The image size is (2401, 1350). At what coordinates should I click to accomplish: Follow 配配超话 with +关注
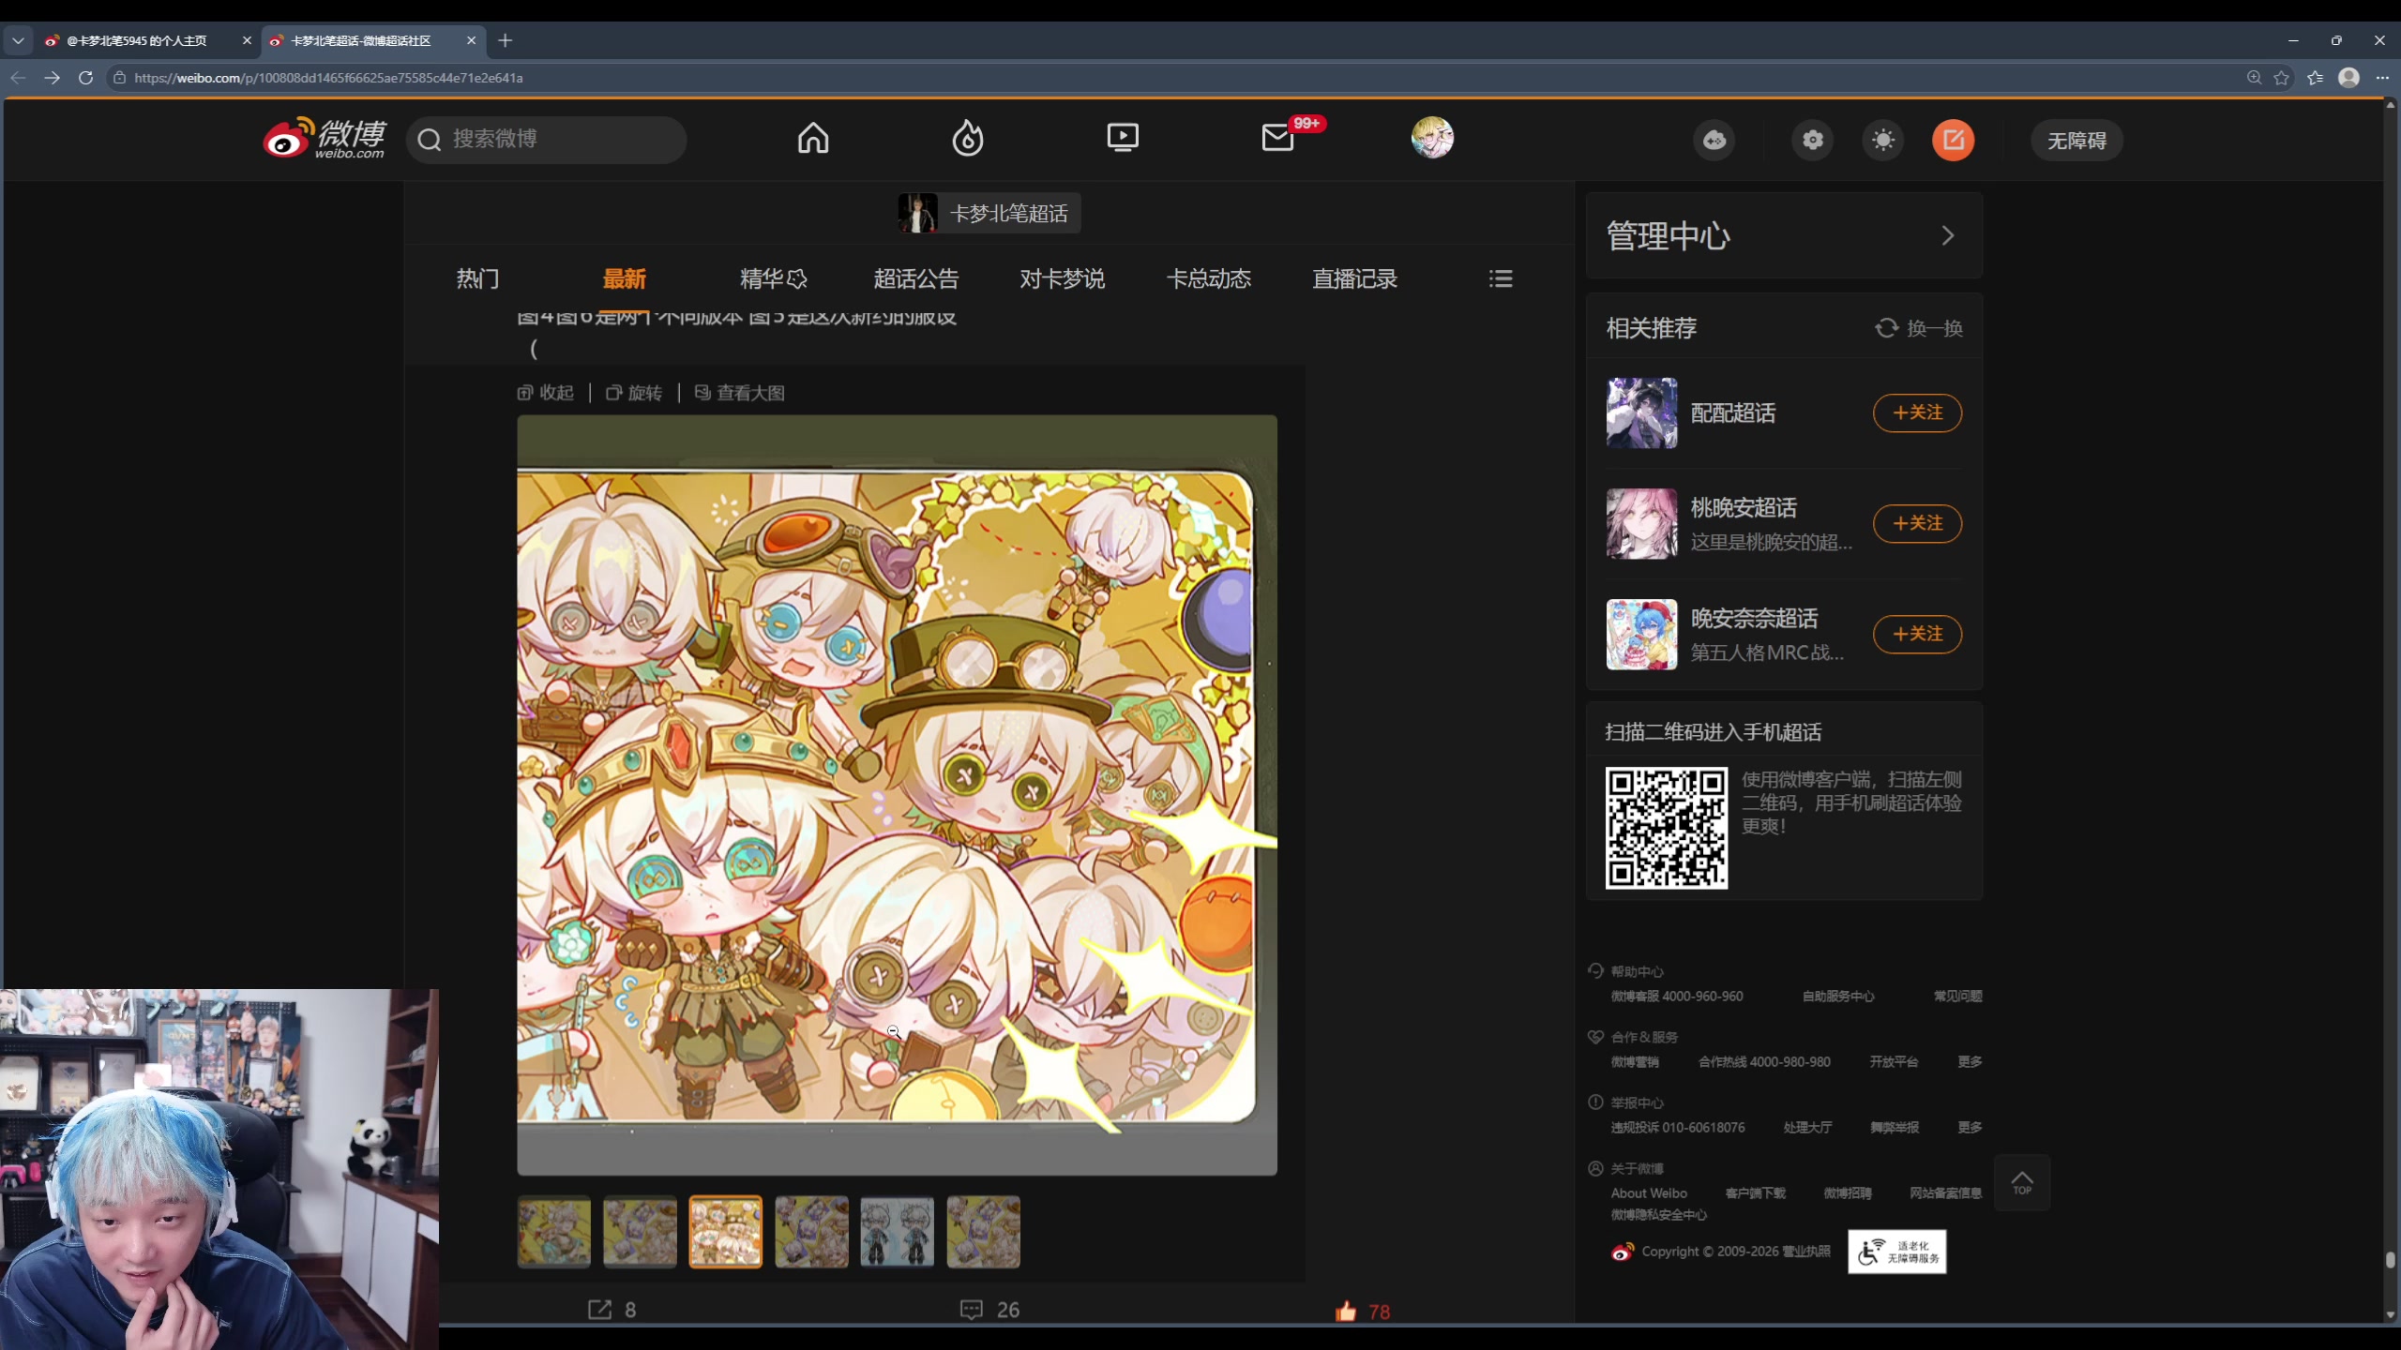click(1917, 412)
